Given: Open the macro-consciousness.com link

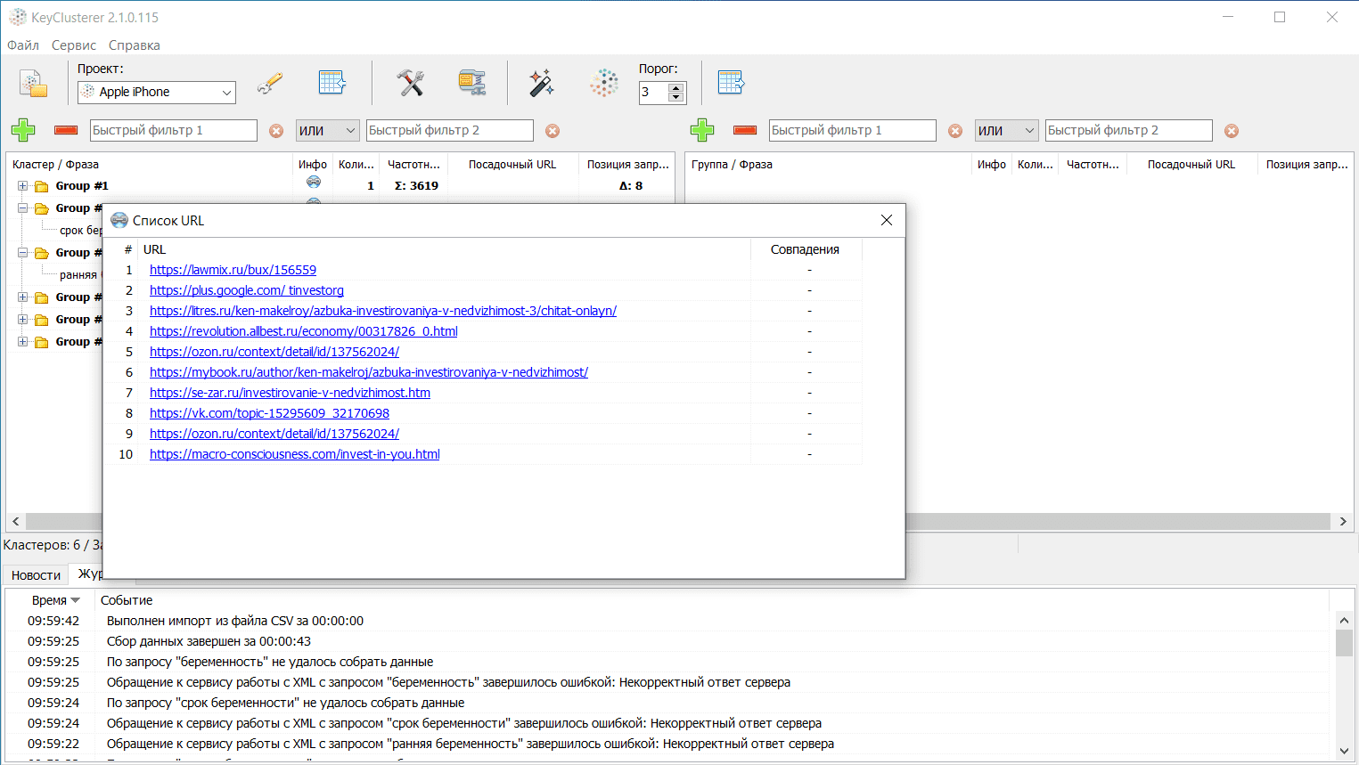Looking at the screenshot, I should 295,454.
